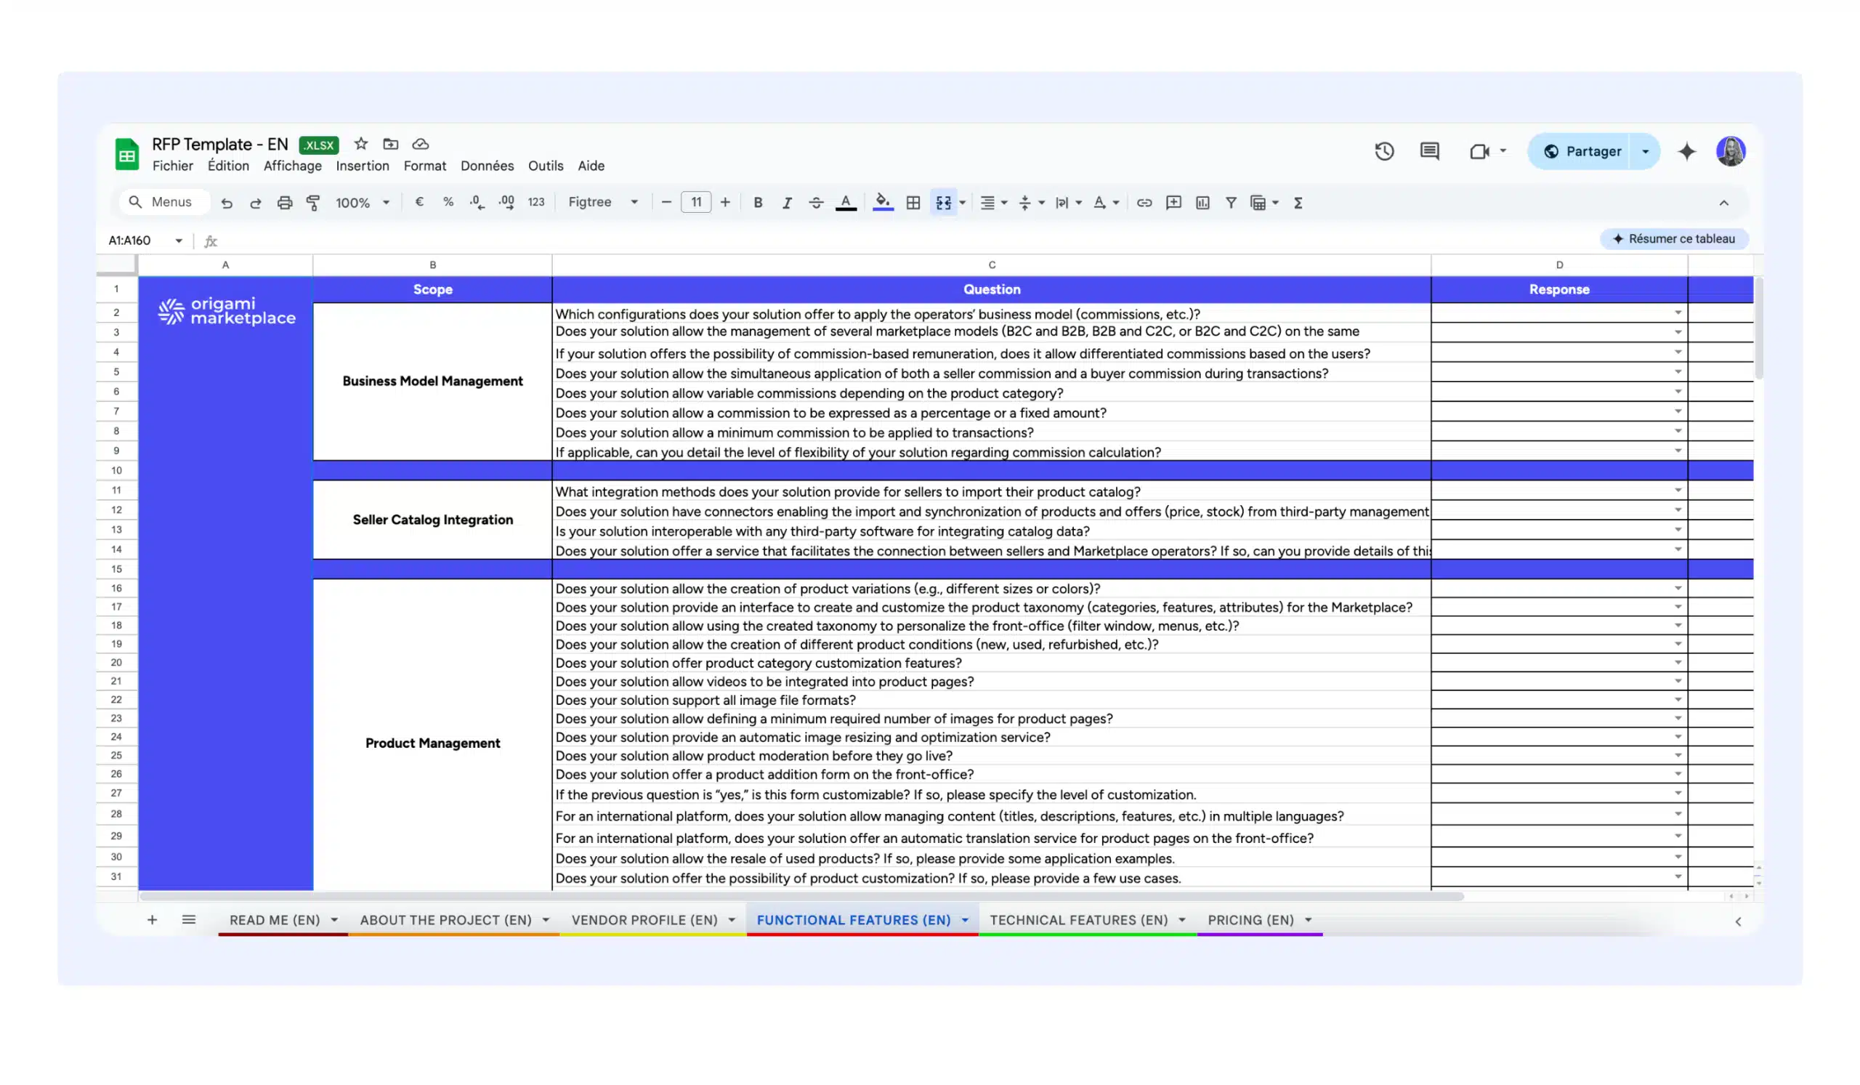This screenshot has width=1860, height=1085.
Task: Open the Figtree font dropdown
Action: [x=603, y=202]
